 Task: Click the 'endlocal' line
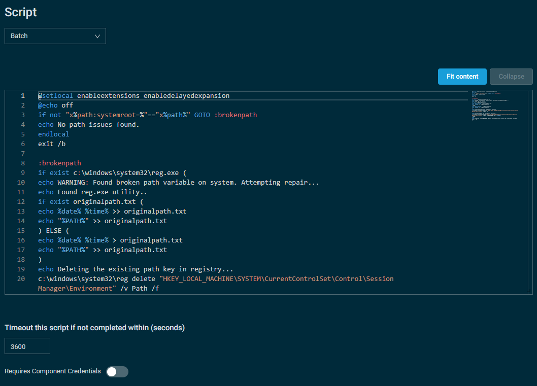click(x=53, y=134)
